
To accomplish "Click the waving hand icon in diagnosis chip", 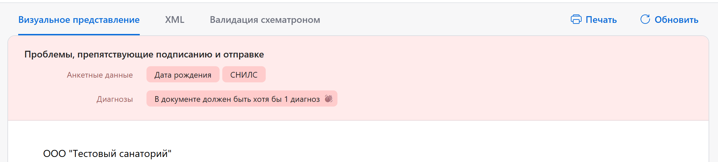I will coord(329,99).
